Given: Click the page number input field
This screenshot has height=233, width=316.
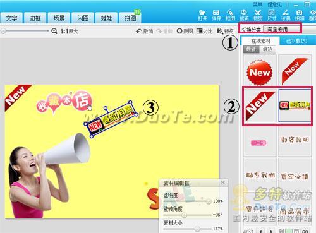Looking at the screenshot, I should 288,230.
